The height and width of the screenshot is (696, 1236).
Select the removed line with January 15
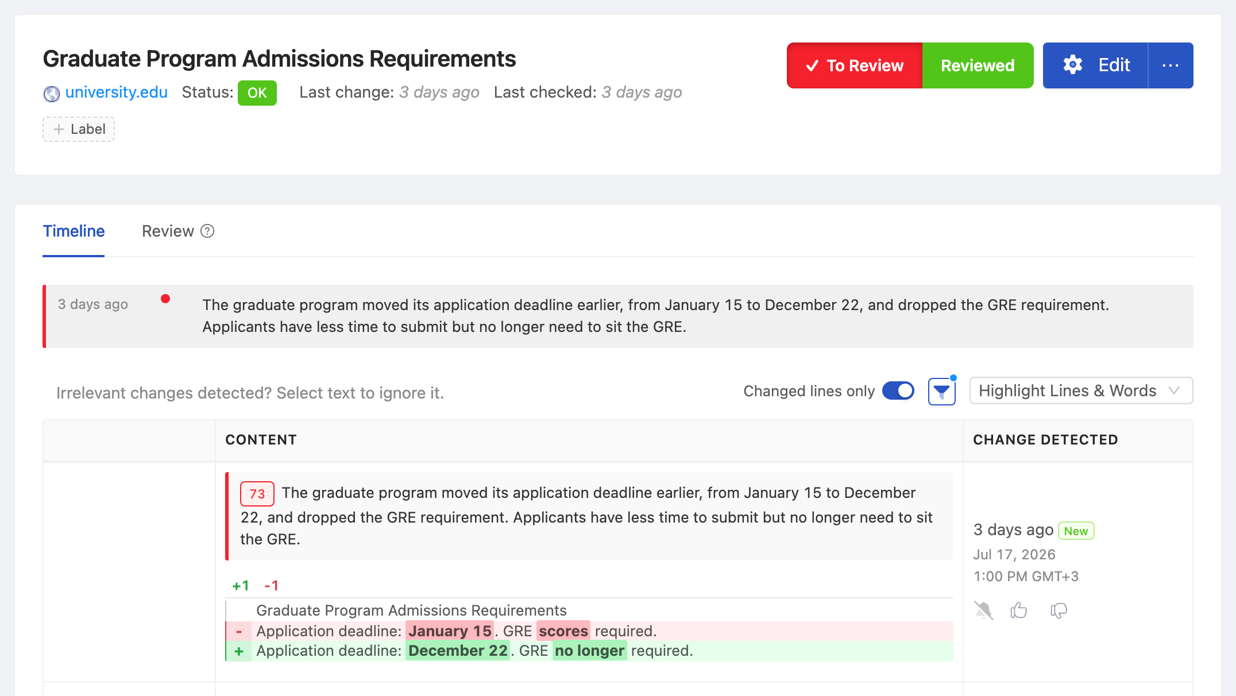pyautogui.click(x=589, y=631)
